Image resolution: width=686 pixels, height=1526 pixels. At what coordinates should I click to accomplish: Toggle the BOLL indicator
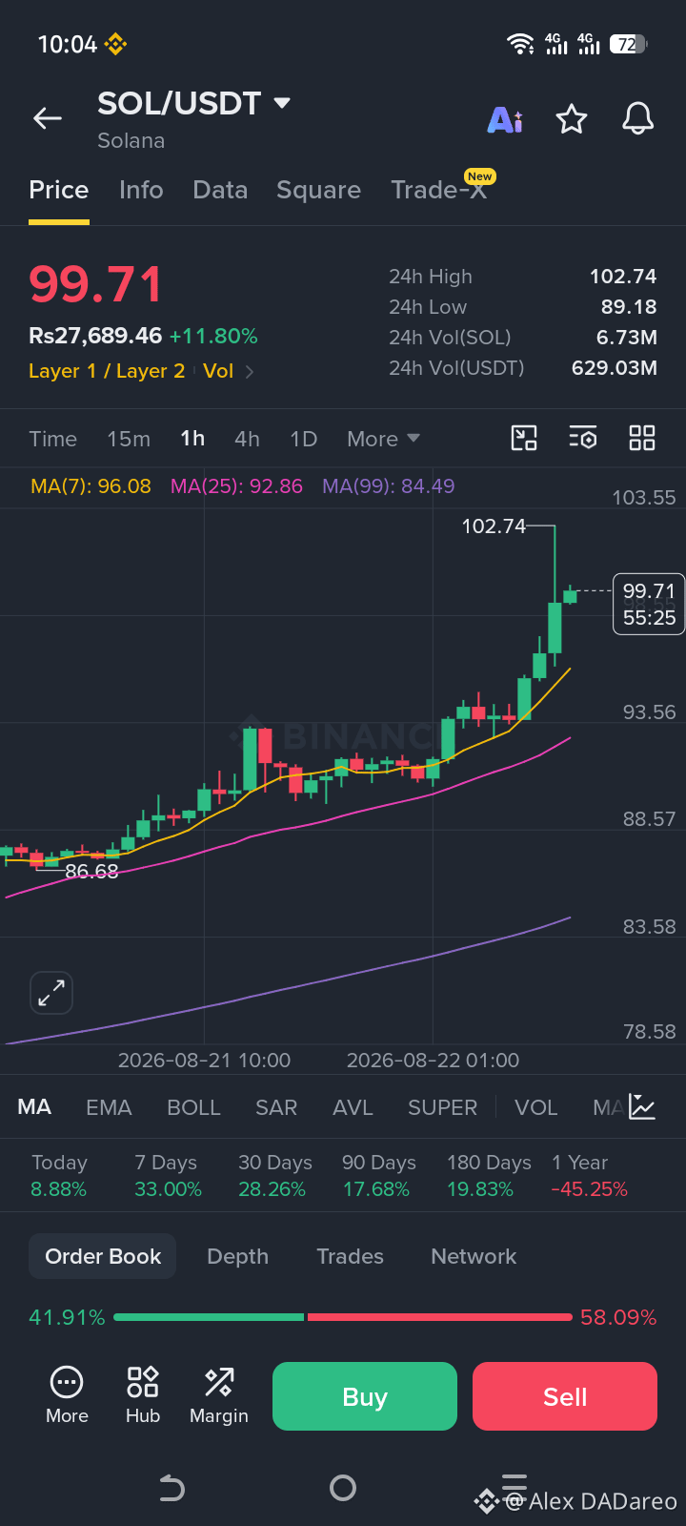point(193,1107)
